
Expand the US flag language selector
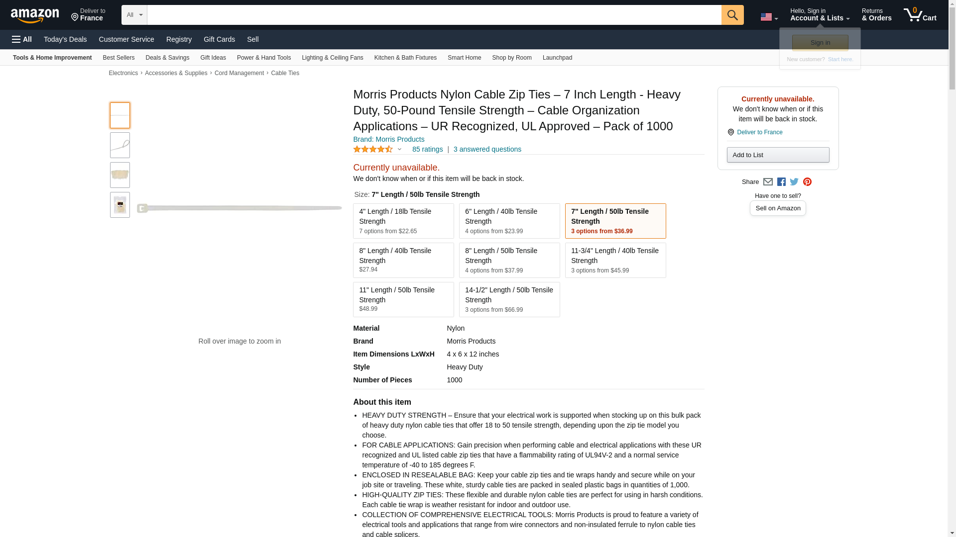pyautogui.click(x=769, y=17)
